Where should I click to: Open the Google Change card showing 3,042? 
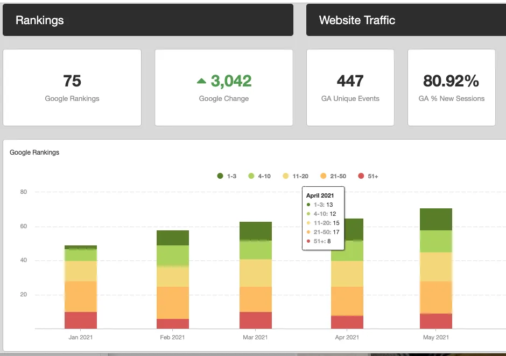224,88
